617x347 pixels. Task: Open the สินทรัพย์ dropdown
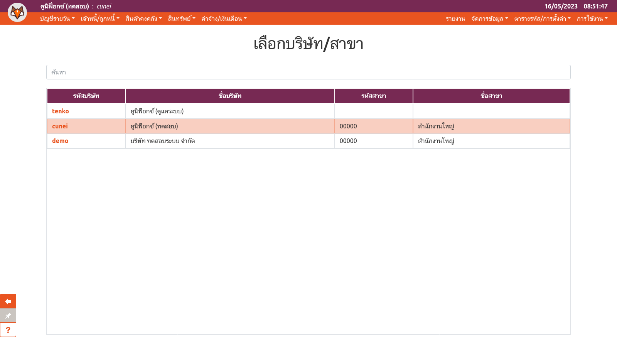click(x=182, y=19)
